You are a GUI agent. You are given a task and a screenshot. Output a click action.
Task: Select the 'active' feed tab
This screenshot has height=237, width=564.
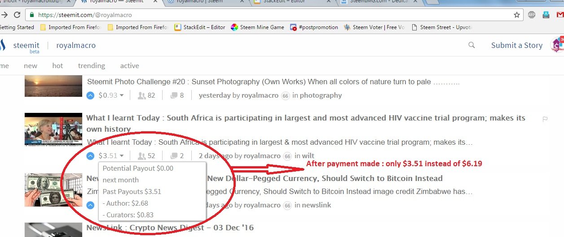coord(129,65)
